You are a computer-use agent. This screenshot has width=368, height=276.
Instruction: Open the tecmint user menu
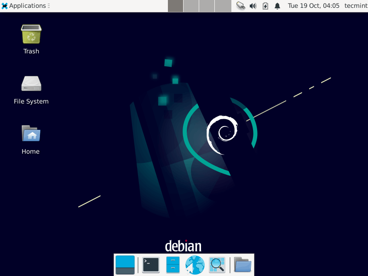356,6
